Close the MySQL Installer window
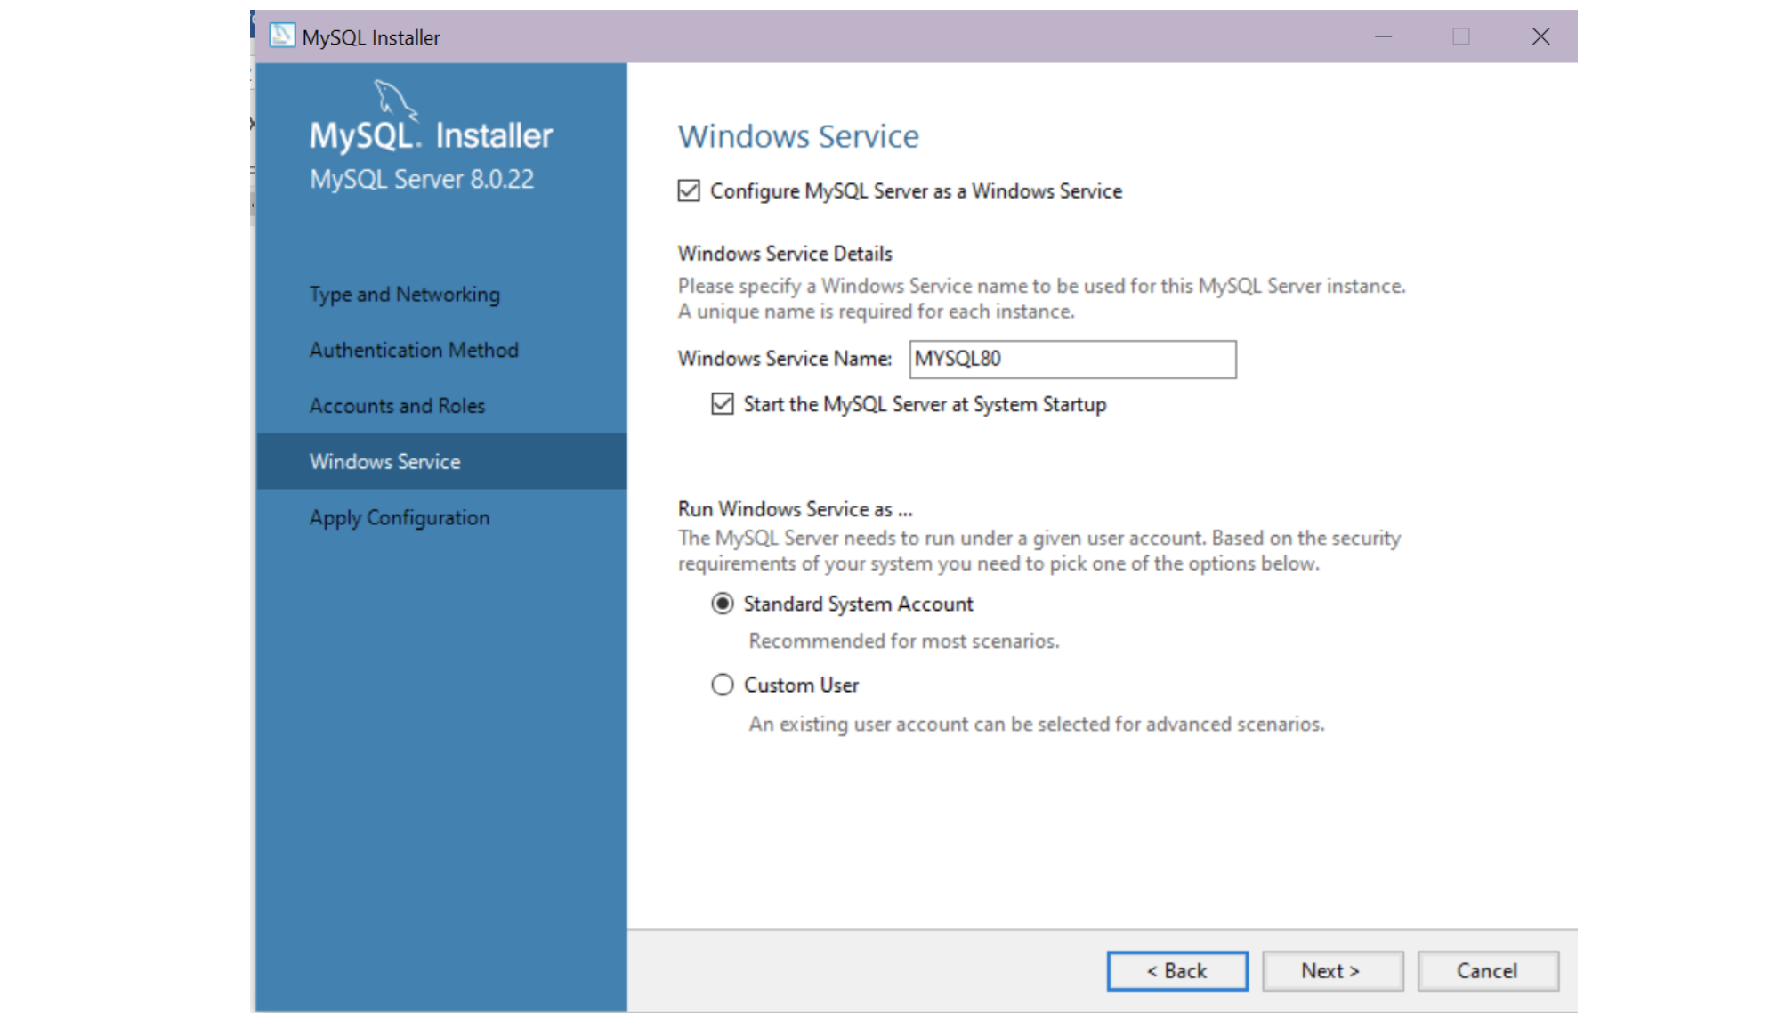1778x1029 pixels. pyautogui.click(x=1540, y=36)
